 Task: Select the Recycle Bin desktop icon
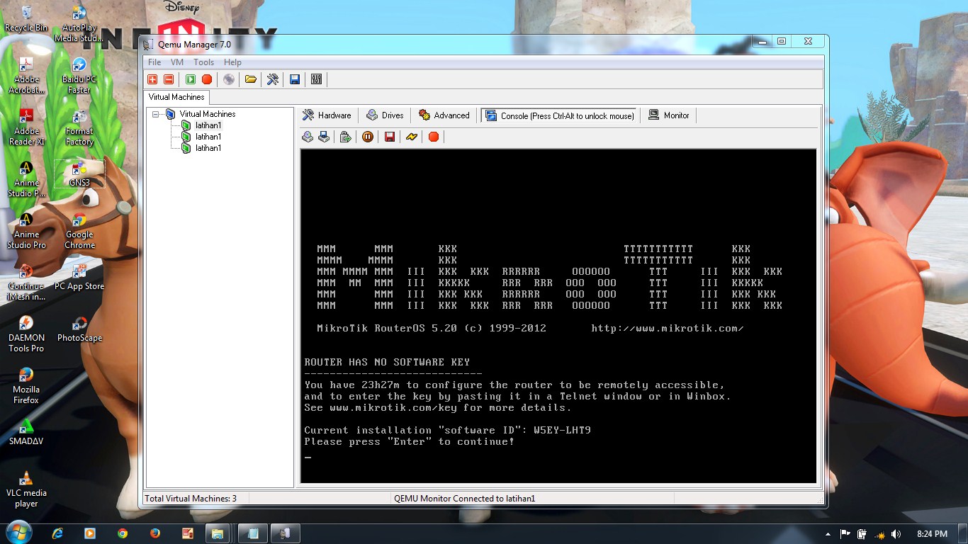coord(26,19)
